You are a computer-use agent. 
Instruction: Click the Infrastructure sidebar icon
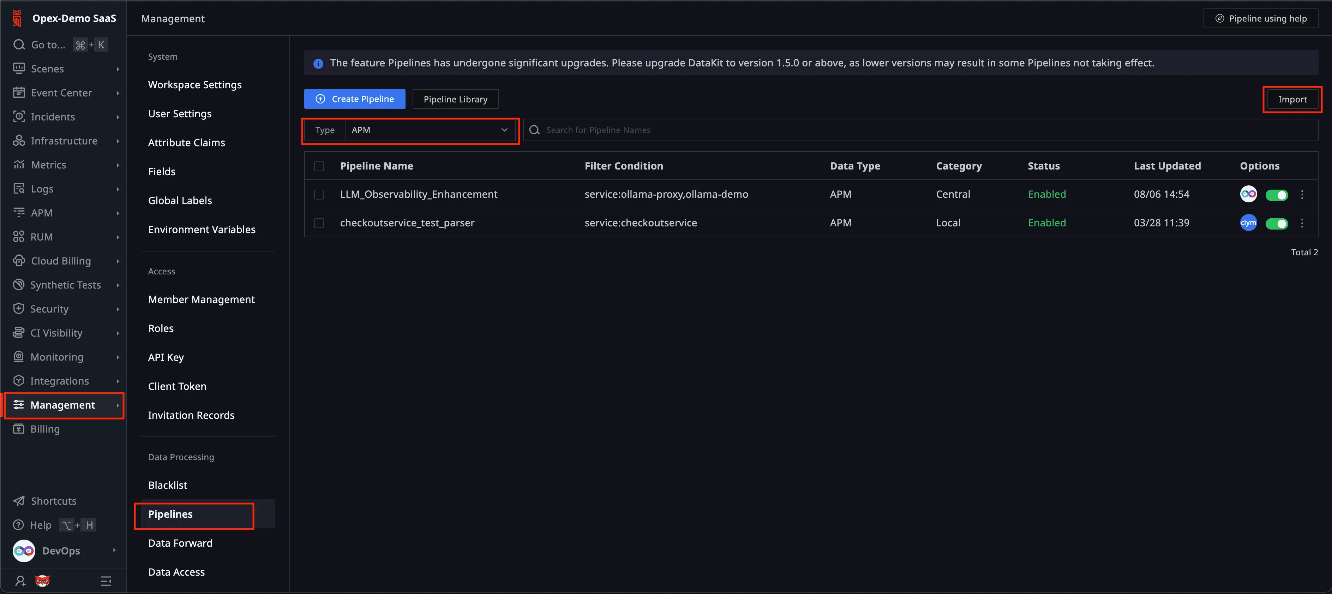click(19, 141)
